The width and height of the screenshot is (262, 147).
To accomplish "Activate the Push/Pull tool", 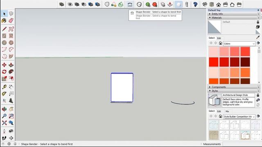I will 11,65.
